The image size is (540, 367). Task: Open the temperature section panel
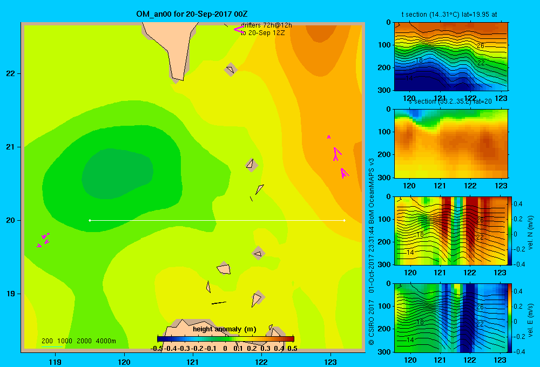[451, 57]
